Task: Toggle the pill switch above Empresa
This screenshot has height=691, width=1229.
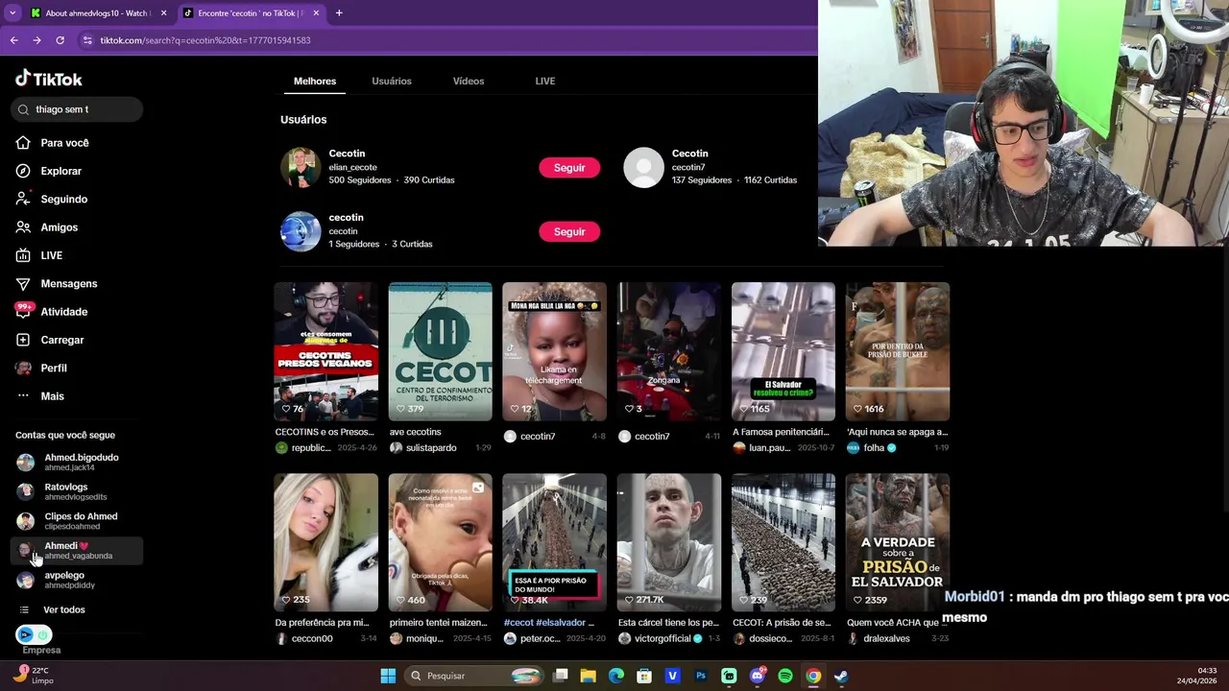Action: [x=34, y=634]
